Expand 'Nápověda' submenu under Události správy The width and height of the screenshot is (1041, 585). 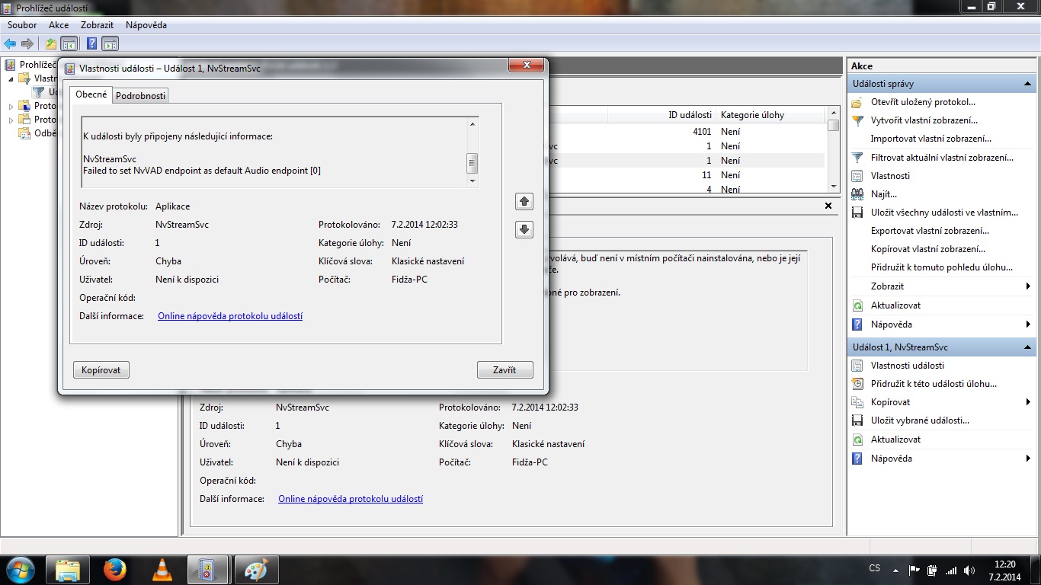pos(1028,324)
